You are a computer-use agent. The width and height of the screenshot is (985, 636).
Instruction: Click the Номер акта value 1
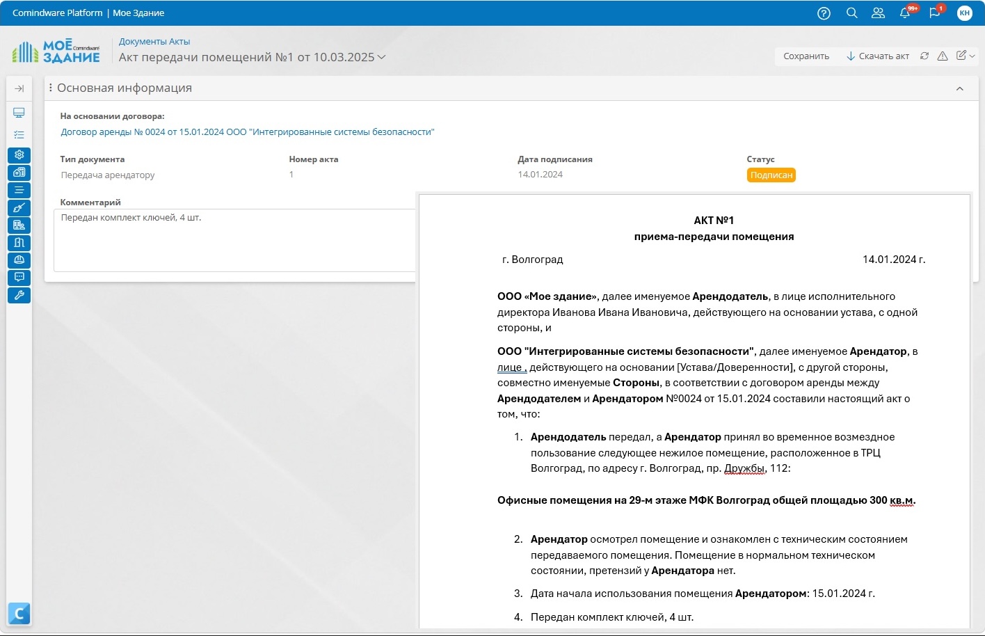pyautogui.click(x=291, y=175)
